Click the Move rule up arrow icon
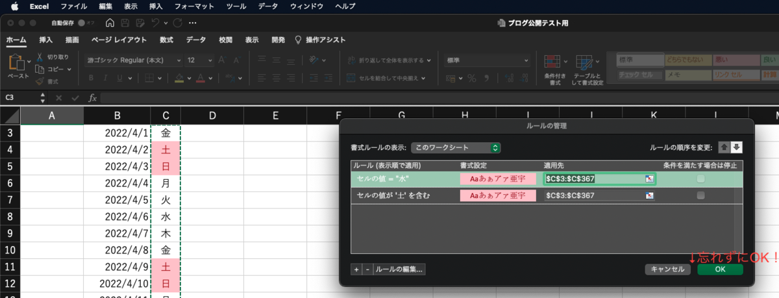 coord(726,147)
